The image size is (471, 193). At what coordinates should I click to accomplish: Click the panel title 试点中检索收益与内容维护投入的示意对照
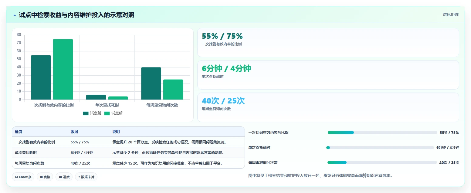click(x=76, y=15)
